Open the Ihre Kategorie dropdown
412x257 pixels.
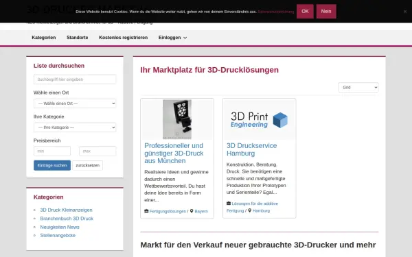point(75,127)
